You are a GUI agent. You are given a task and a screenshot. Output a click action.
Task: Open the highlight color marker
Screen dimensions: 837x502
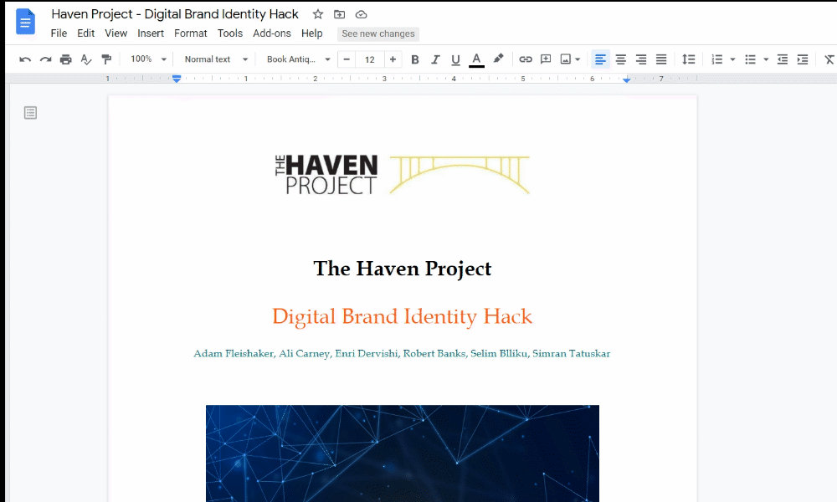pos(498,59)
